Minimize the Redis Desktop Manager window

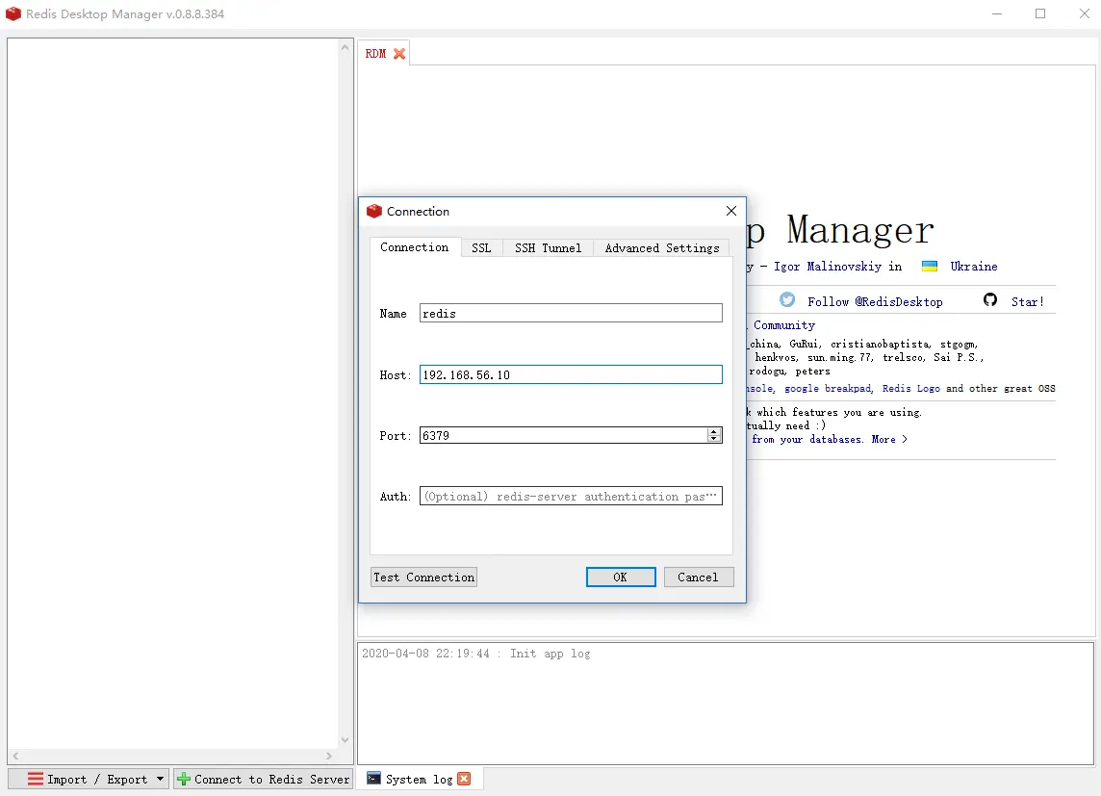[997, 13]
